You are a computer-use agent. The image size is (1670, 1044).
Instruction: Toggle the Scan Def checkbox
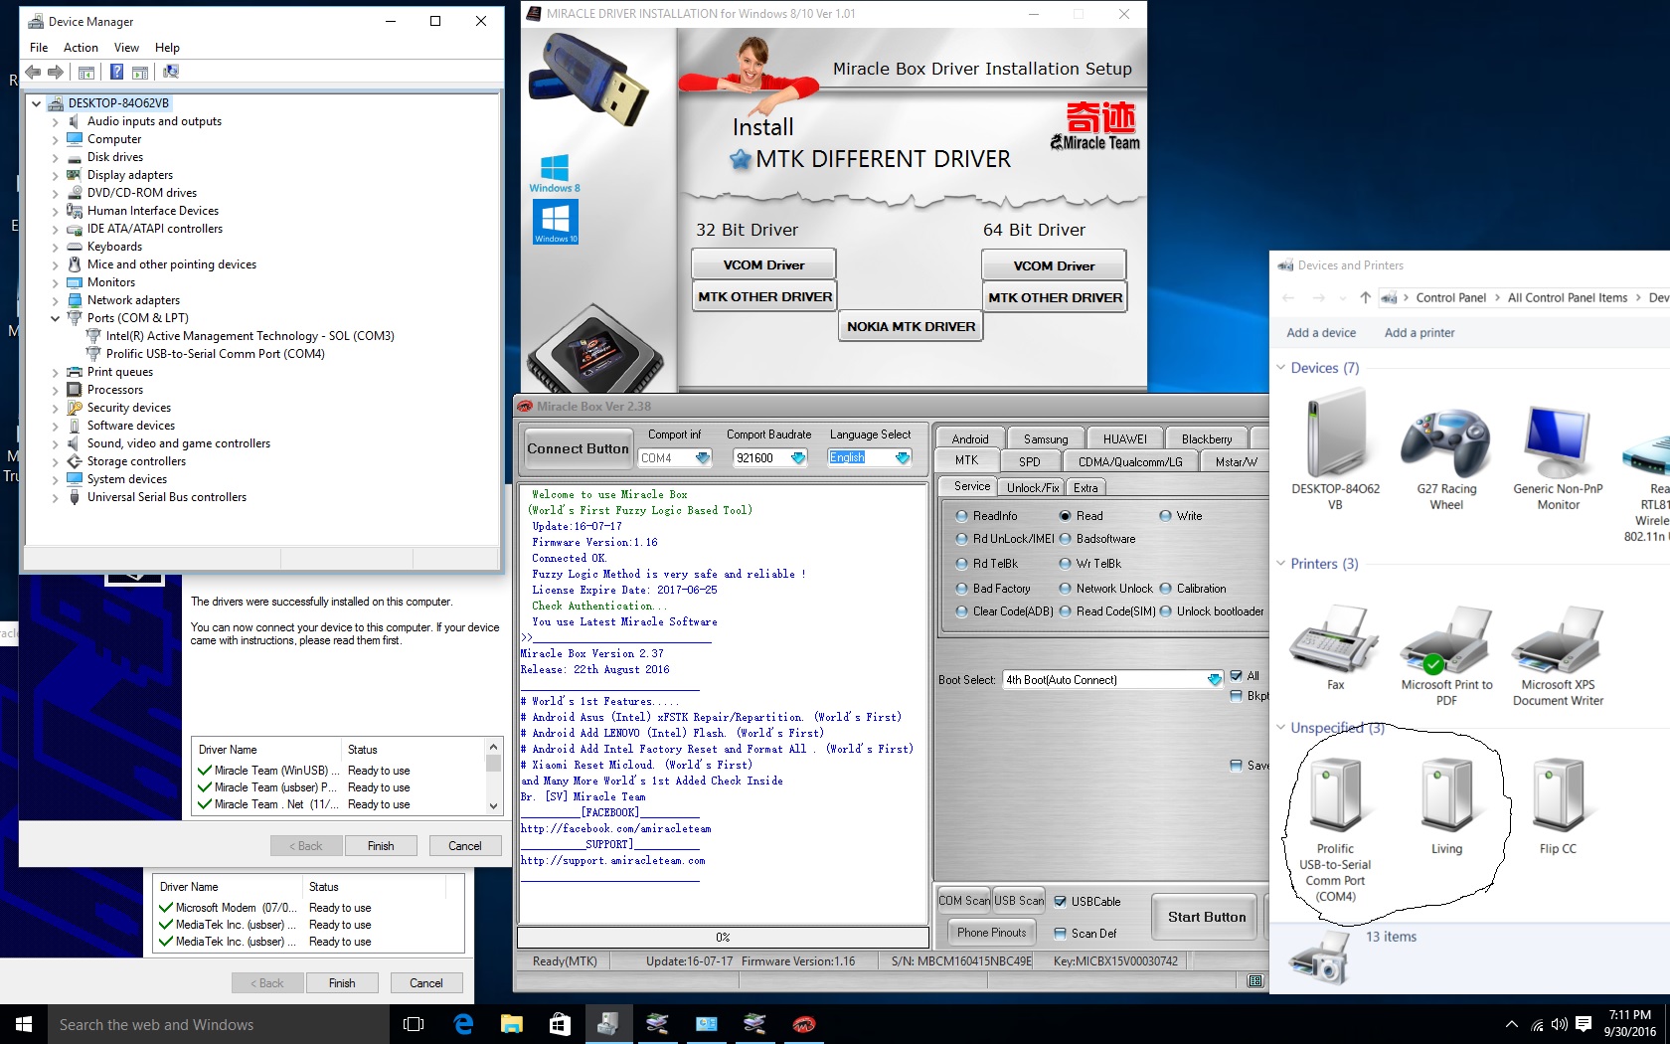click(x=1061, y=934)
